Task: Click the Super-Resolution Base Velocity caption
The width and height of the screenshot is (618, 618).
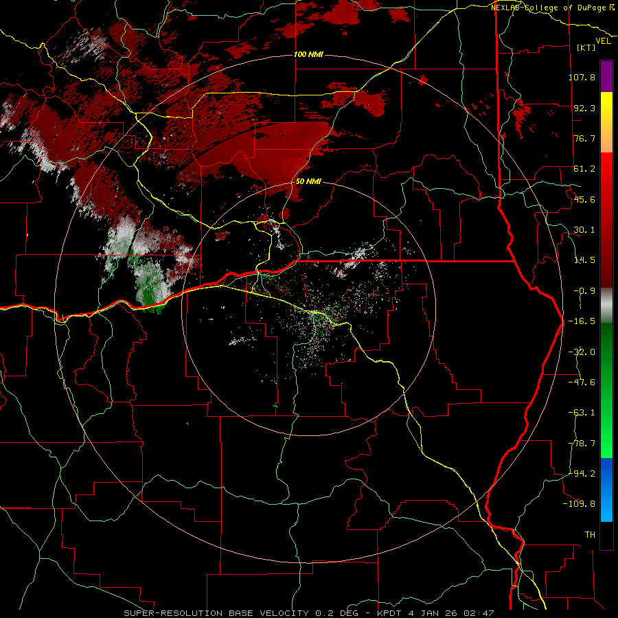Action: coord(308,613)
